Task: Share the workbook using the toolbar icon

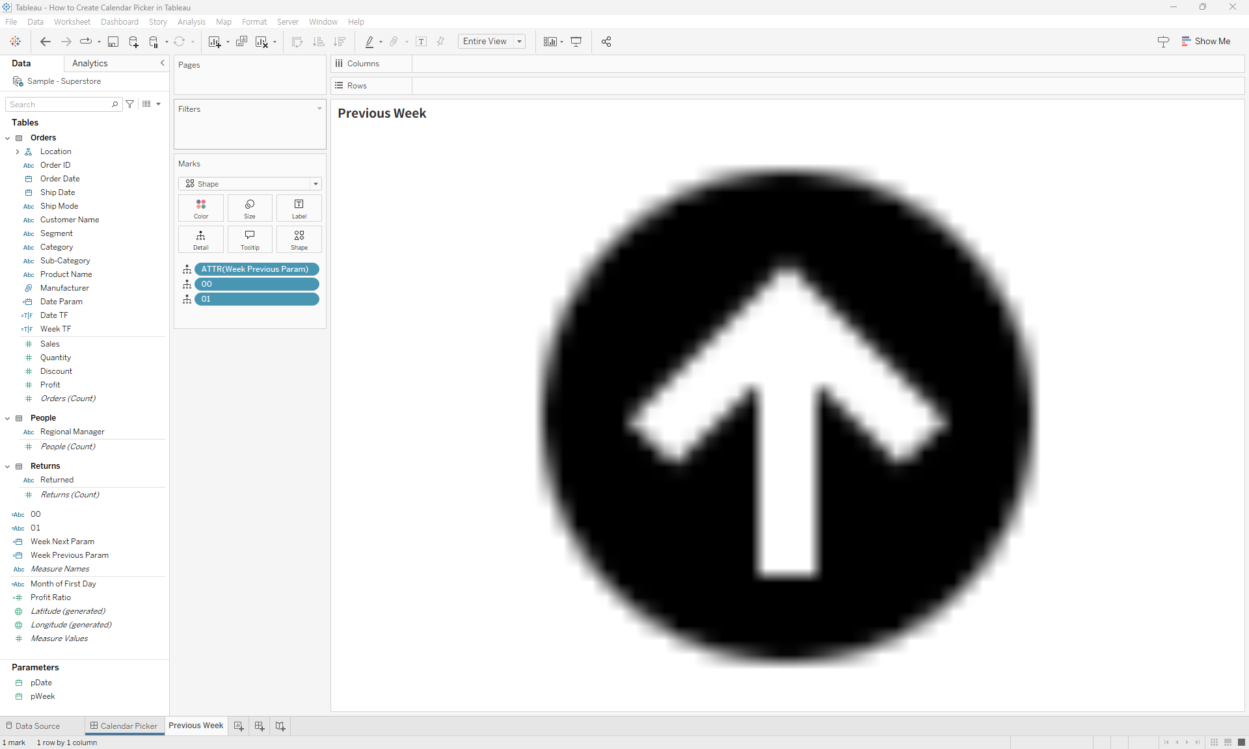Action: tap(606, 42)
